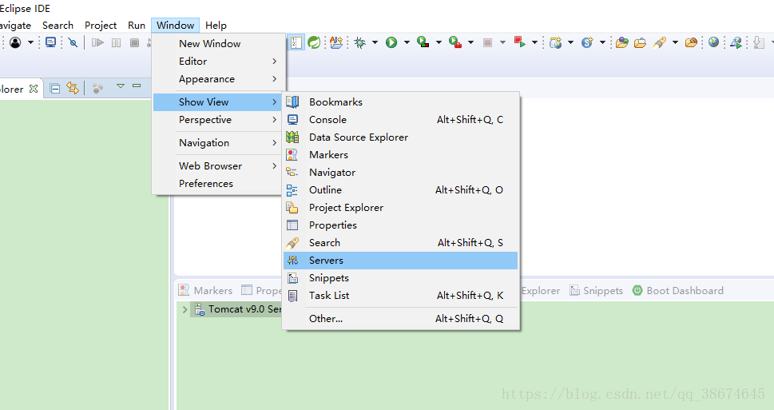Expand the Tomcat v9.0 Server tree item
The height and width of the screenshot is (410, 774).
pyautogui.click(x=185, y=309)
